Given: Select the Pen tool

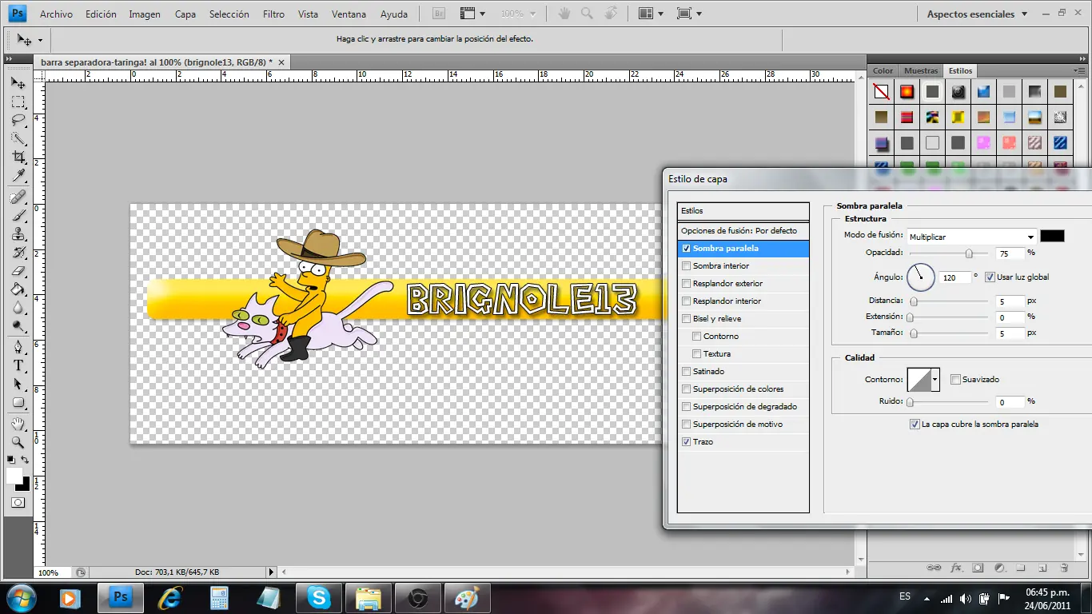Looking at the screenshot, I should click(x=18, y=347).
